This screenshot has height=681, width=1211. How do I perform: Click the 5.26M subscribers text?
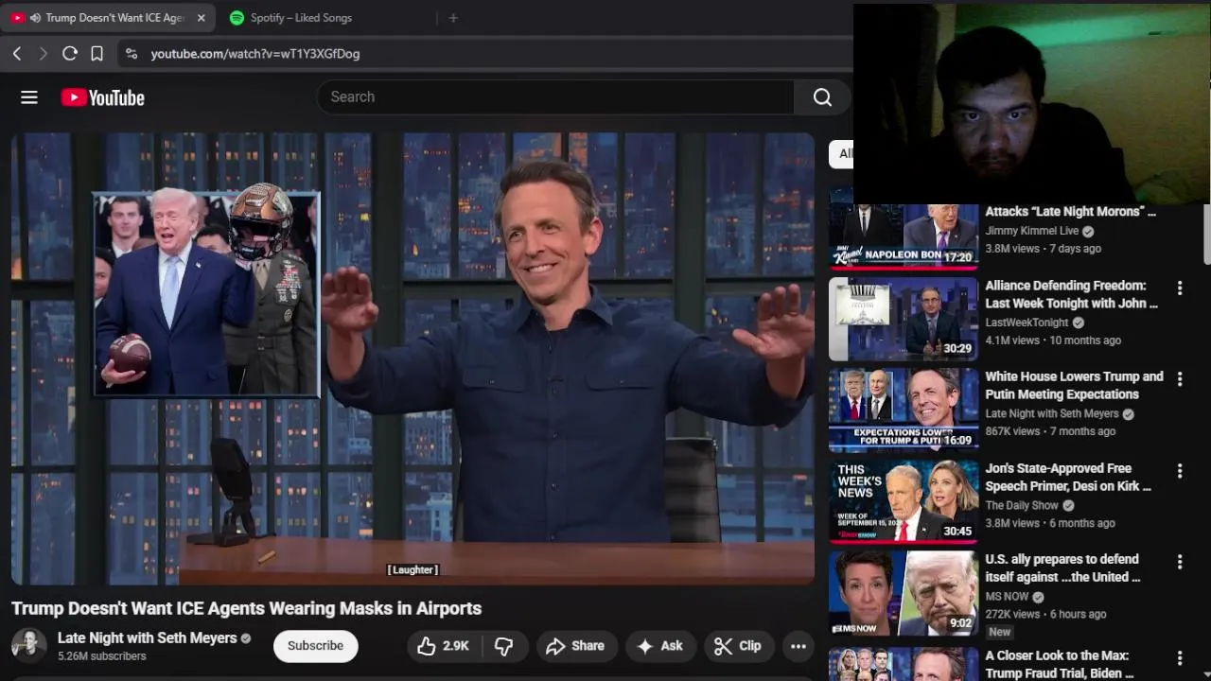(101, 656)
